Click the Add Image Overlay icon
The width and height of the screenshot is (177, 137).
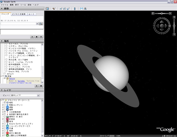click(68, 9)
